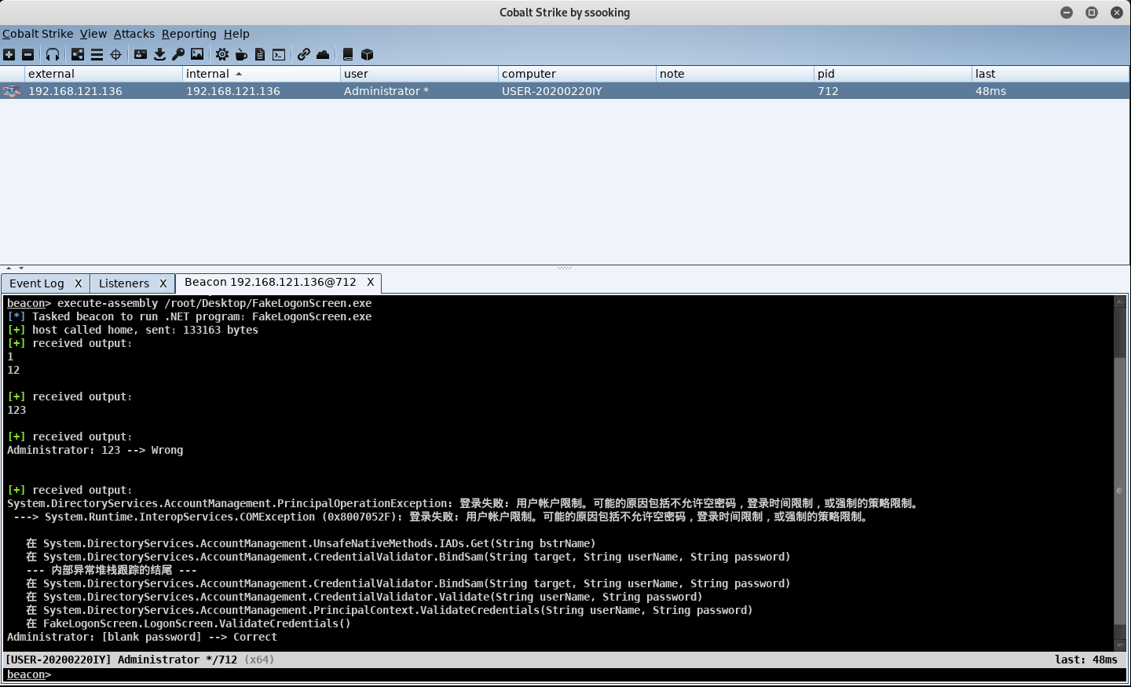Open the View menu
This screenshot has width=1131, height=687.
coord(93,34)
